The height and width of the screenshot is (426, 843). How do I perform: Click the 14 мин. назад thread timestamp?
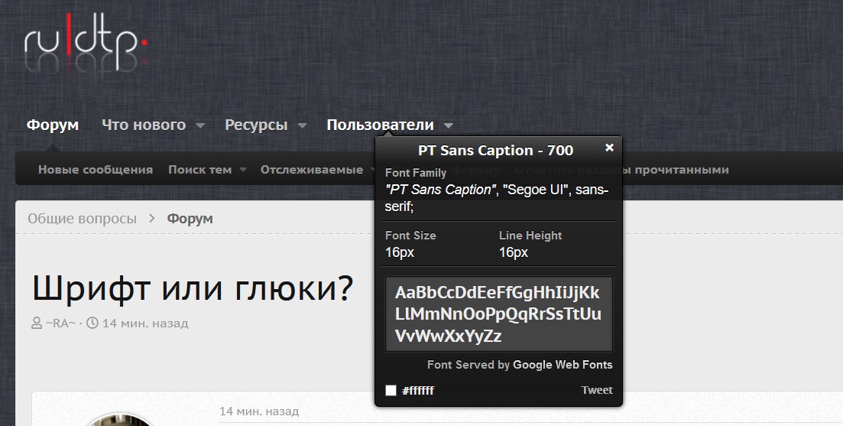145,324
